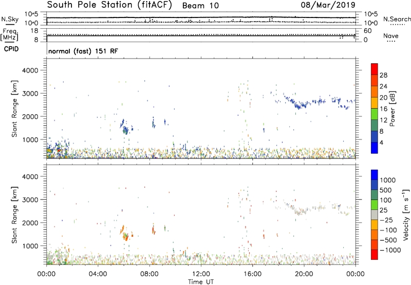Click the "Power [dB]" color bar title
This screenshot has height=285, width=411.
[x=392, y=109]
